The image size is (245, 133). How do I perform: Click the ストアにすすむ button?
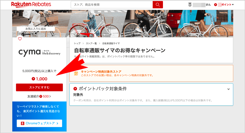pyautogui.click(x=40, y=87)
